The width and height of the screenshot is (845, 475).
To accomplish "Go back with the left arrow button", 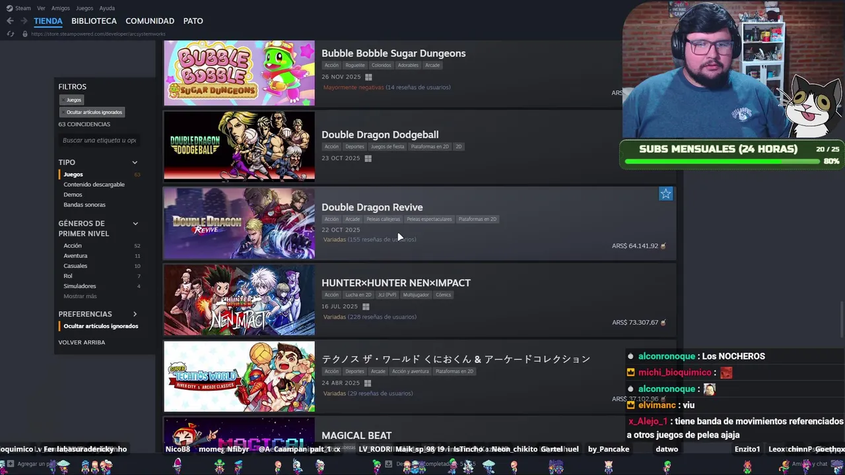I will 10,21.
